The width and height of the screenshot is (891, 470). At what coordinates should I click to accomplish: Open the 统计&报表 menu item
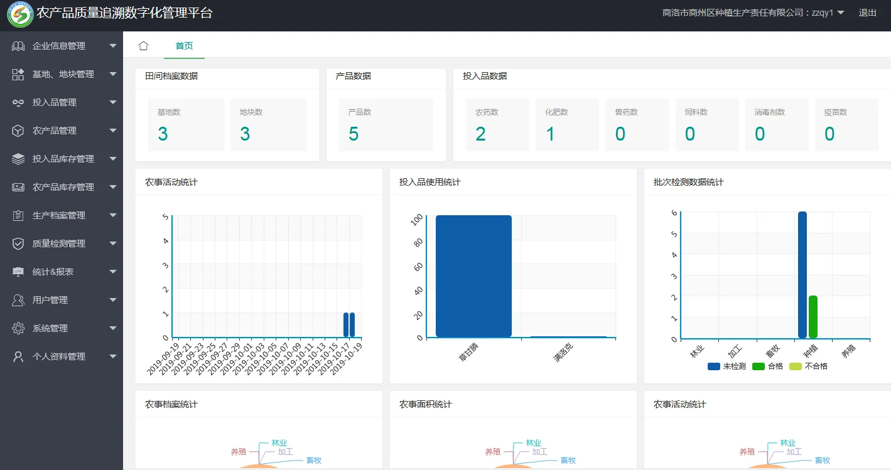coord(62,272)
